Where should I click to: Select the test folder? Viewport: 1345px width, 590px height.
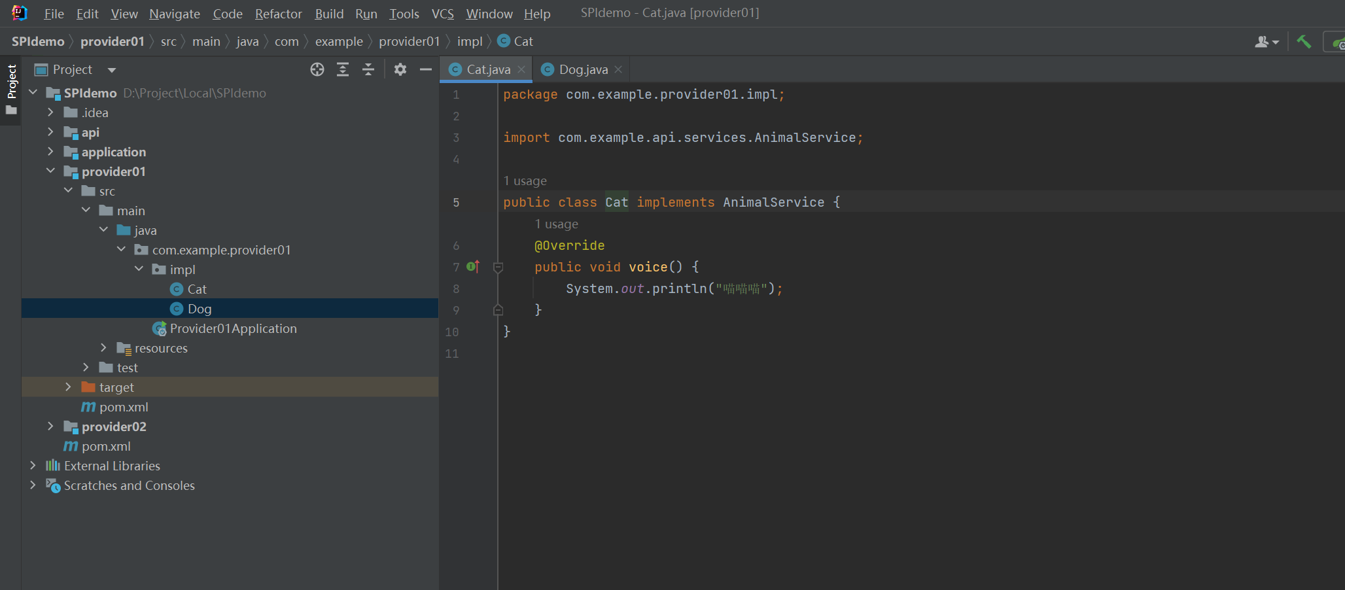127,368
